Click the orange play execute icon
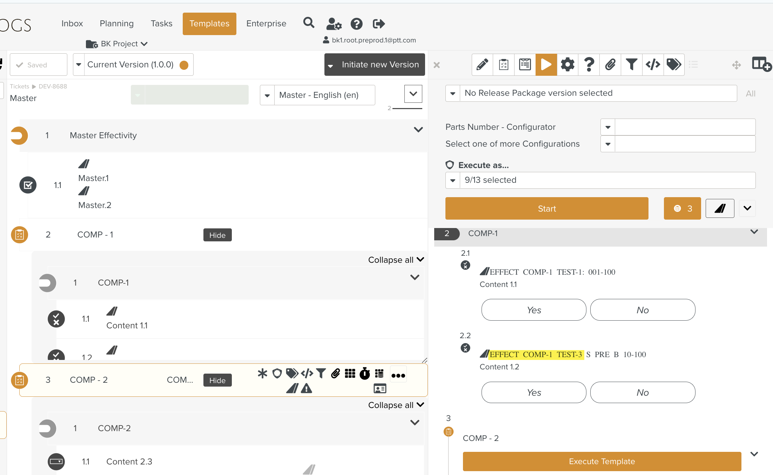 click(546, 65)
